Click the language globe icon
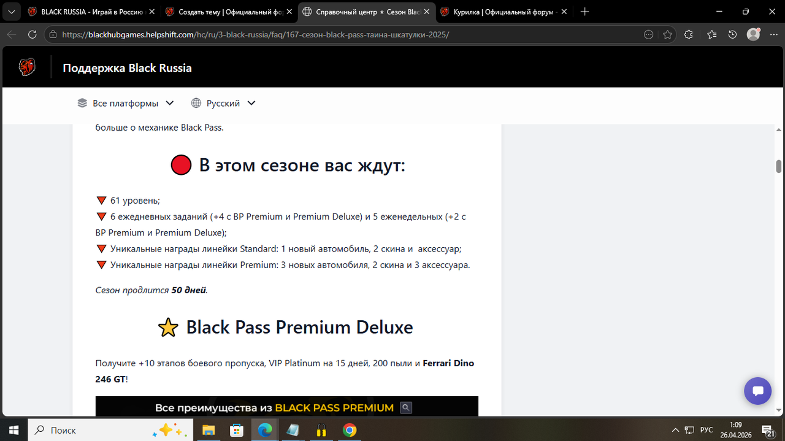The height and width of the screenshot is (441, 785). pos(196,103)
